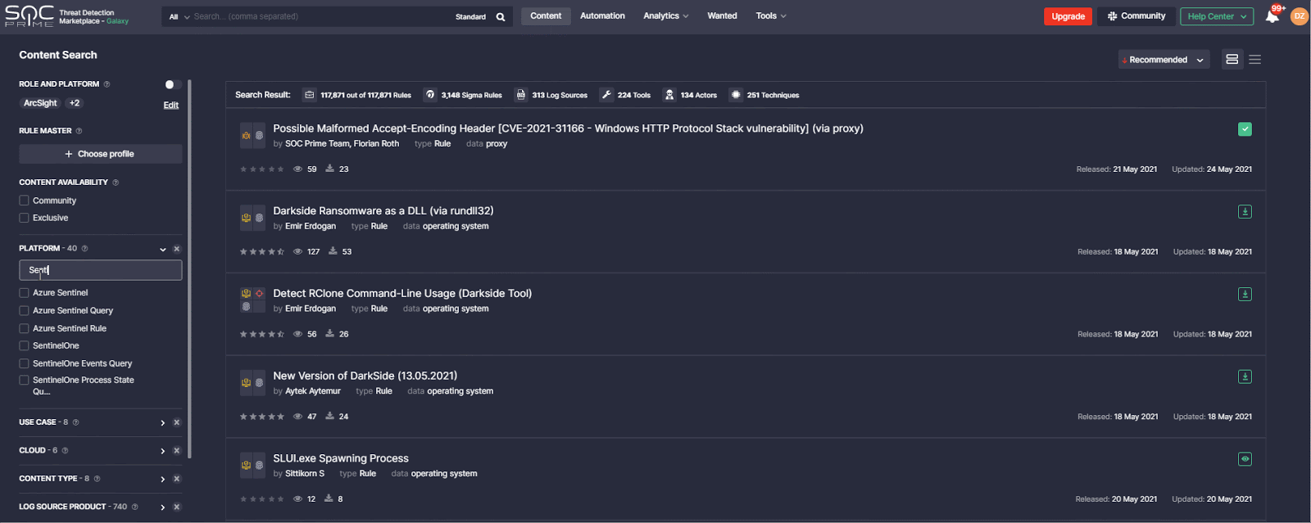Expand the Log Source Product filter section
The image size is (1311, 523).
click(x=163, y=507)
